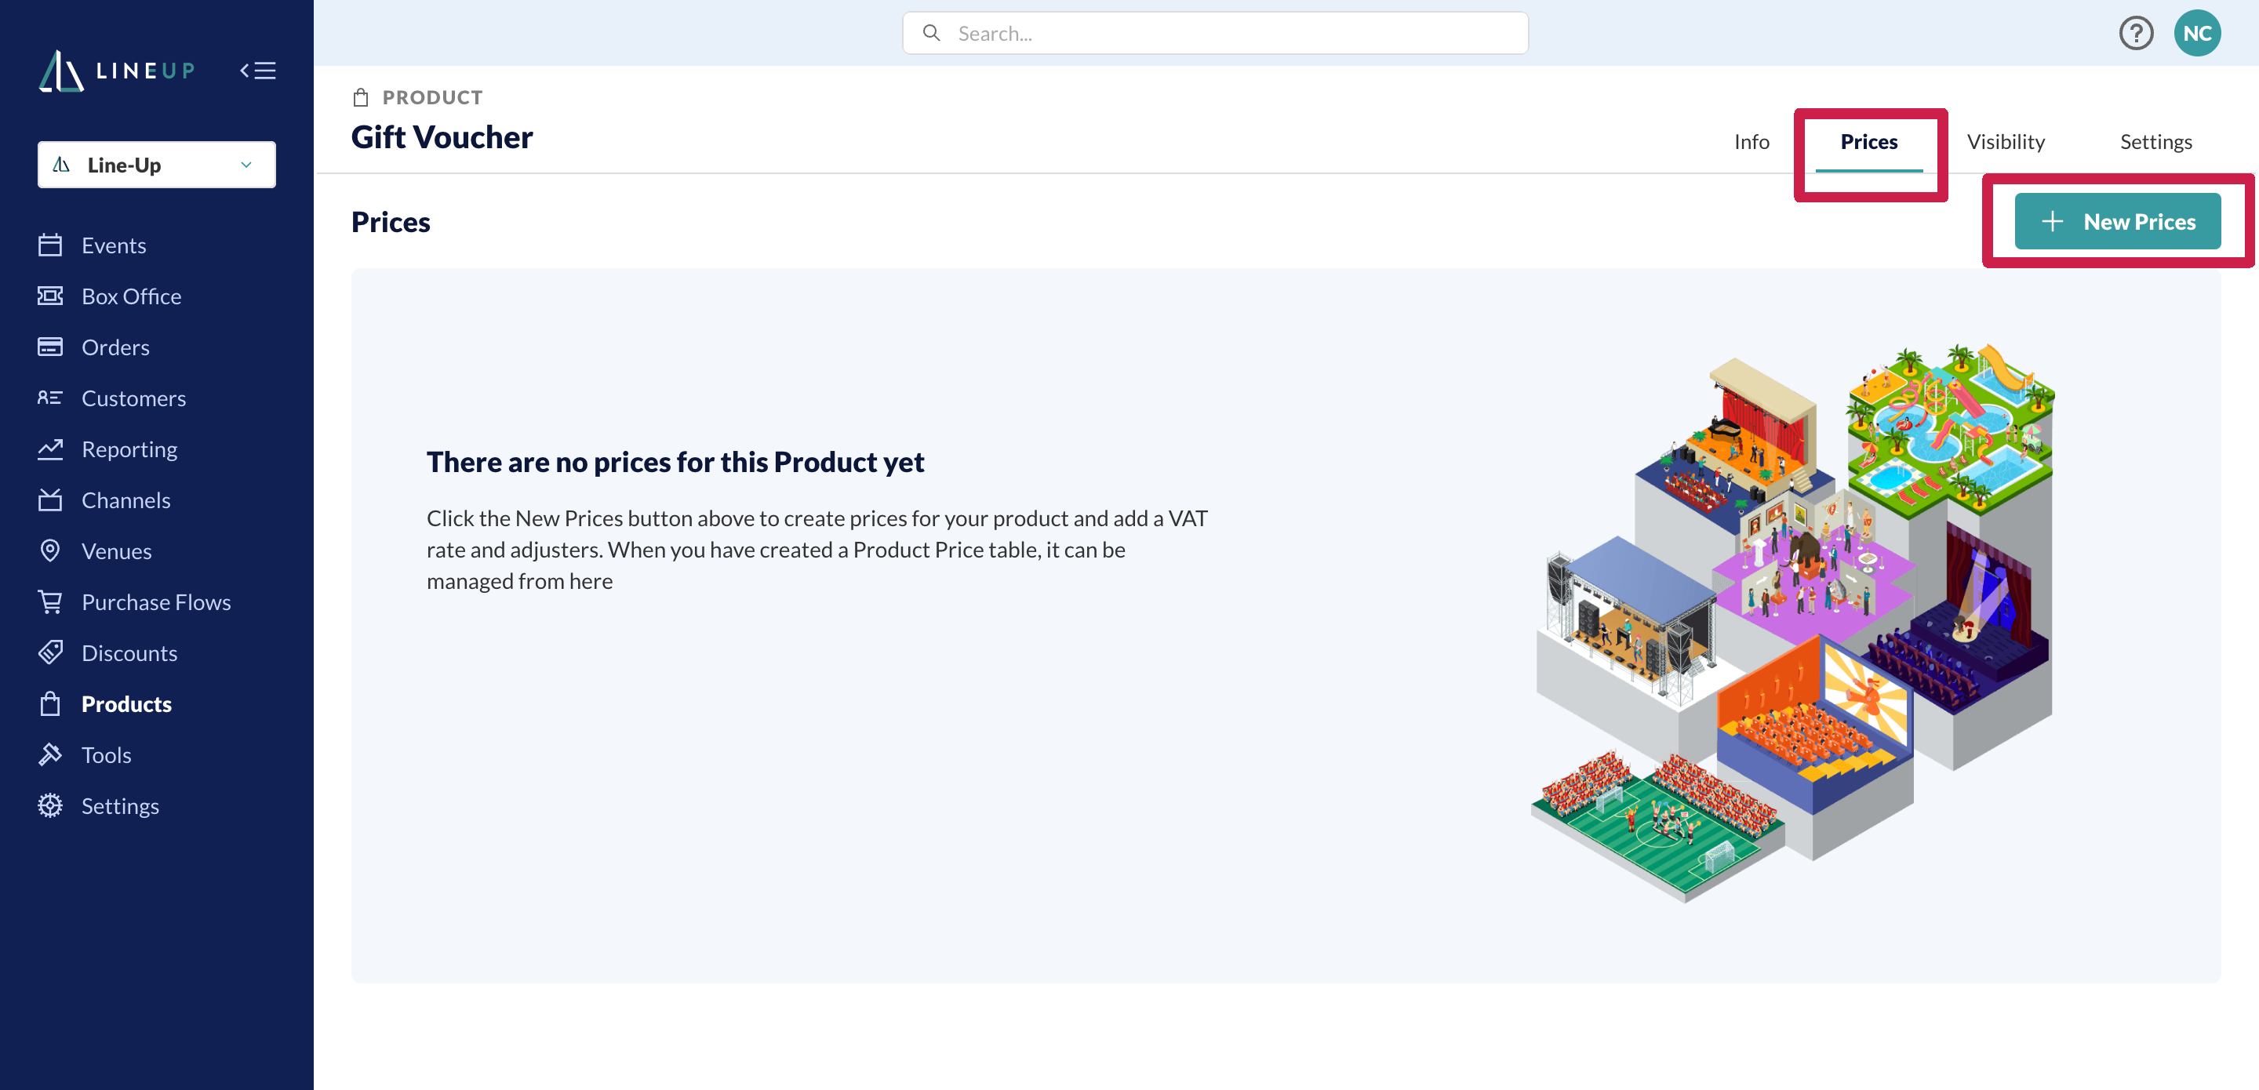Open Settings via the sidebar gear icon

tap(50, 805)
